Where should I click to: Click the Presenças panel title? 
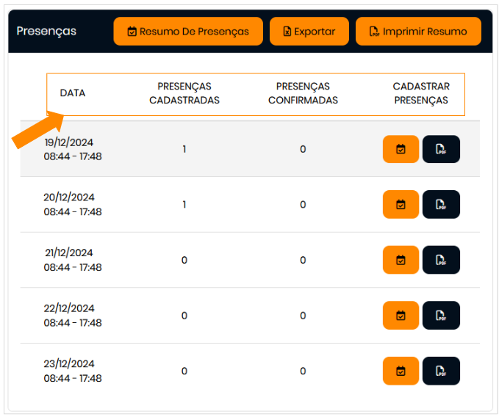click(x=46, y=32)
